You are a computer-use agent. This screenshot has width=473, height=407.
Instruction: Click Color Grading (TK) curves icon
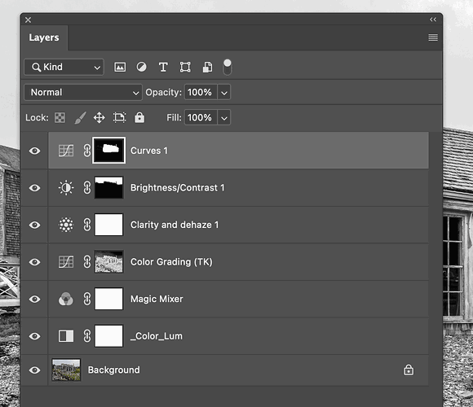pyautogui.click(x=66, y=262)
